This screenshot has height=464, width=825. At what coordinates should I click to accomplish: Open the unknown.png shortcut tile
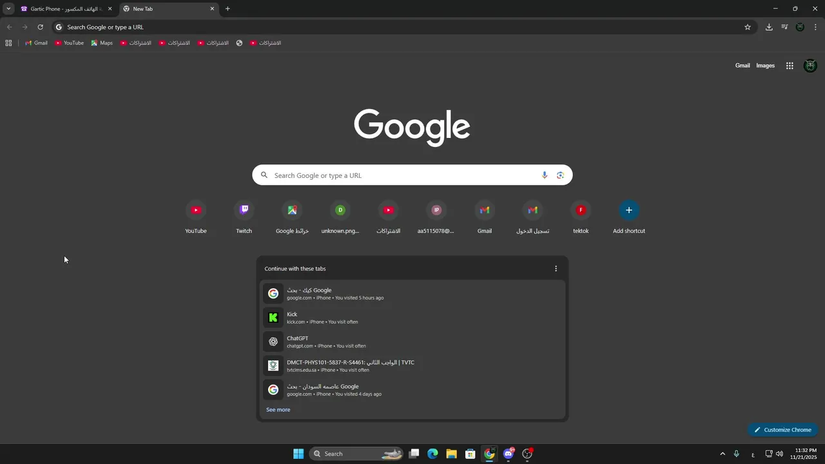coord(340,218)
